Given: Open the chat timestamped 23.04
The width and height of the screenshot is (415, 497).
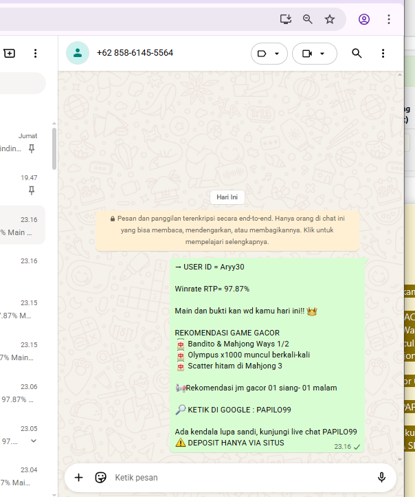Looking at the screenshot, I should (23, 476).
